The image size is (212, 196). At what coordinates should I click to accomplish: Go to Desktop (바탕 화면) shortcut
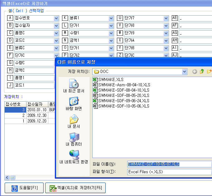(x=74, y=103)
